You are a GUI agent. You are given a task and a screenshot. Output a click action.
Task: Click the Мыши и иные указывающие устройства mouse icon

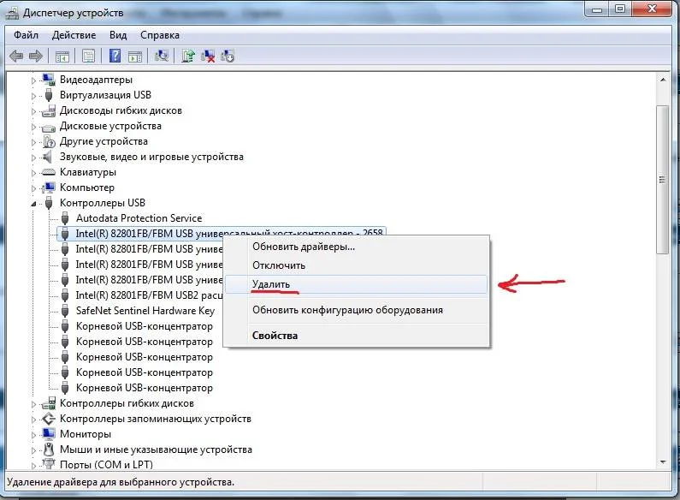pyautogui.click(x=49, y=449)
